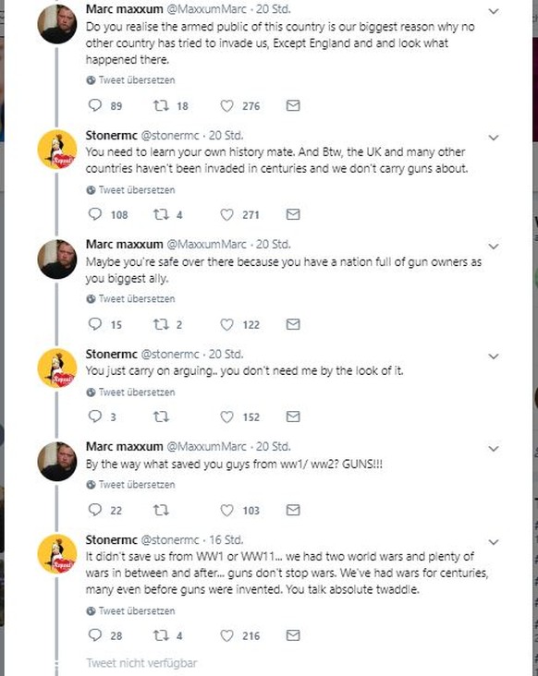Image resolution: width=538 pixels, height=676 pixels.
Task: Open @MaxxumMarc profile handle on first tweet
Action: (x=206, y=8)
